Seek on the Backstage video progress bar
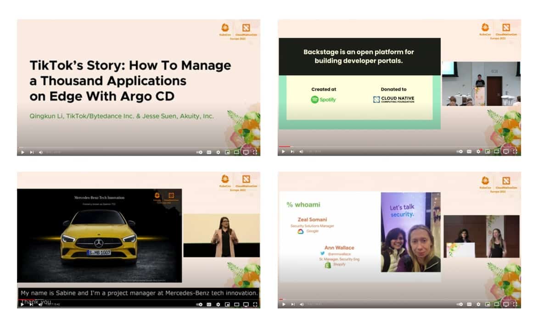This screenshot has height=325, width=538. pos(399,146)
